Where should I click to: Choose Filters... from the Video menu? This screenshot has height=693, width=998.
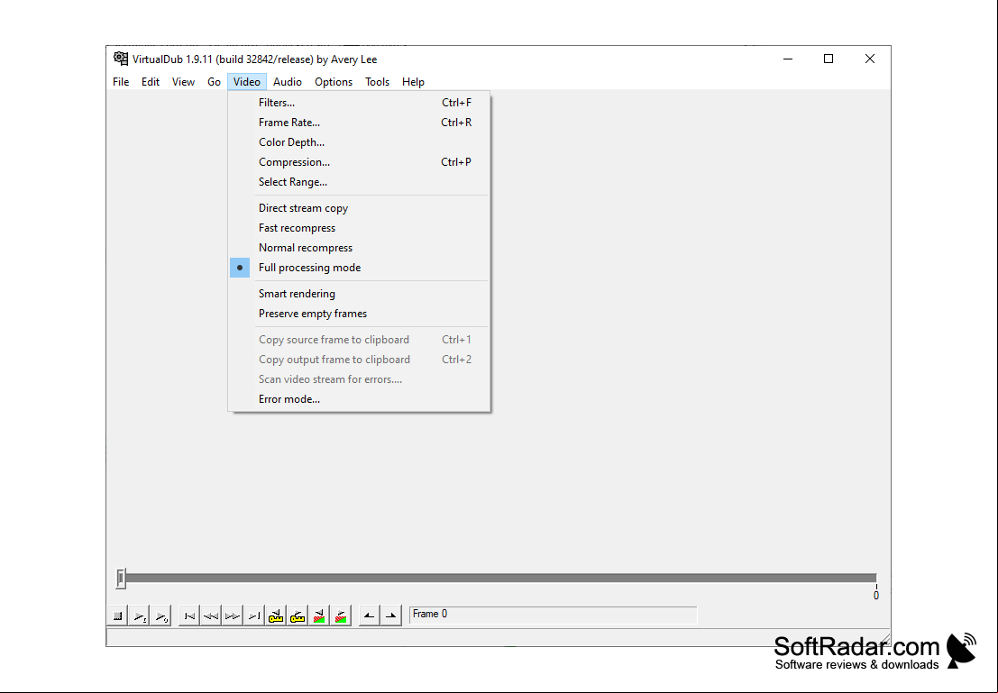pos(359,103)
